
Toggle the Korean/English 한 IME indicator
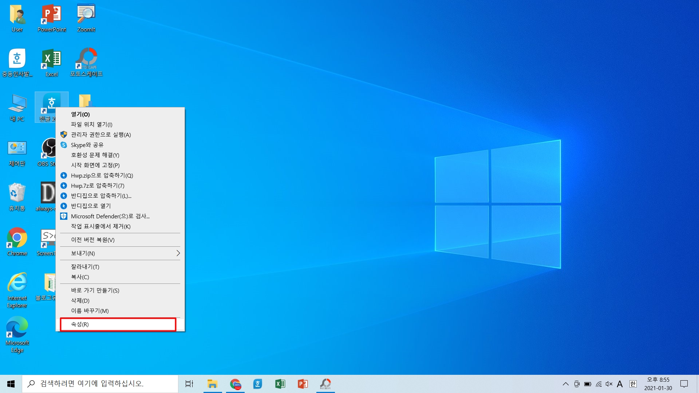pyautogui.click(x=633, y=384)
